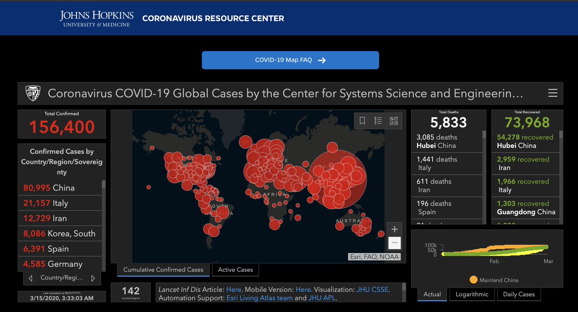The width and height of the screenshot is (578, 312).
Task: Click the 142 countries/regions counter
Action: tap(131, 292)
